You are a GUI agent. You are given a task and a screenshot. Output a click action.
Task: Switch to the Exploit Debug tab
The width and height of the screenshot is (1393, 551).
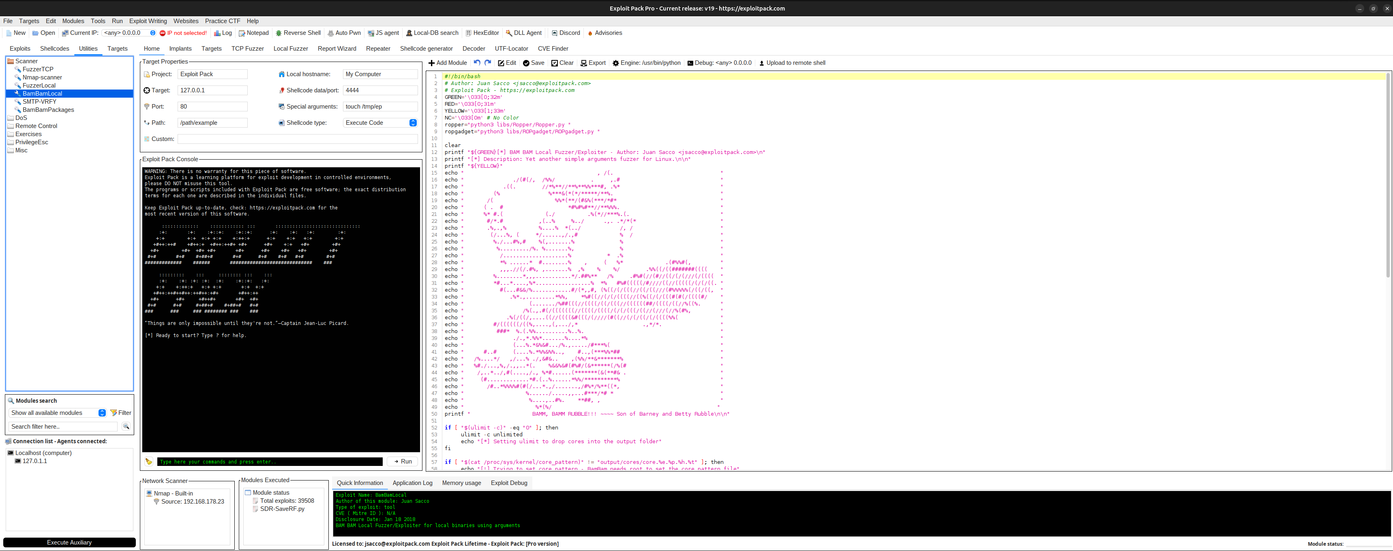509,483
